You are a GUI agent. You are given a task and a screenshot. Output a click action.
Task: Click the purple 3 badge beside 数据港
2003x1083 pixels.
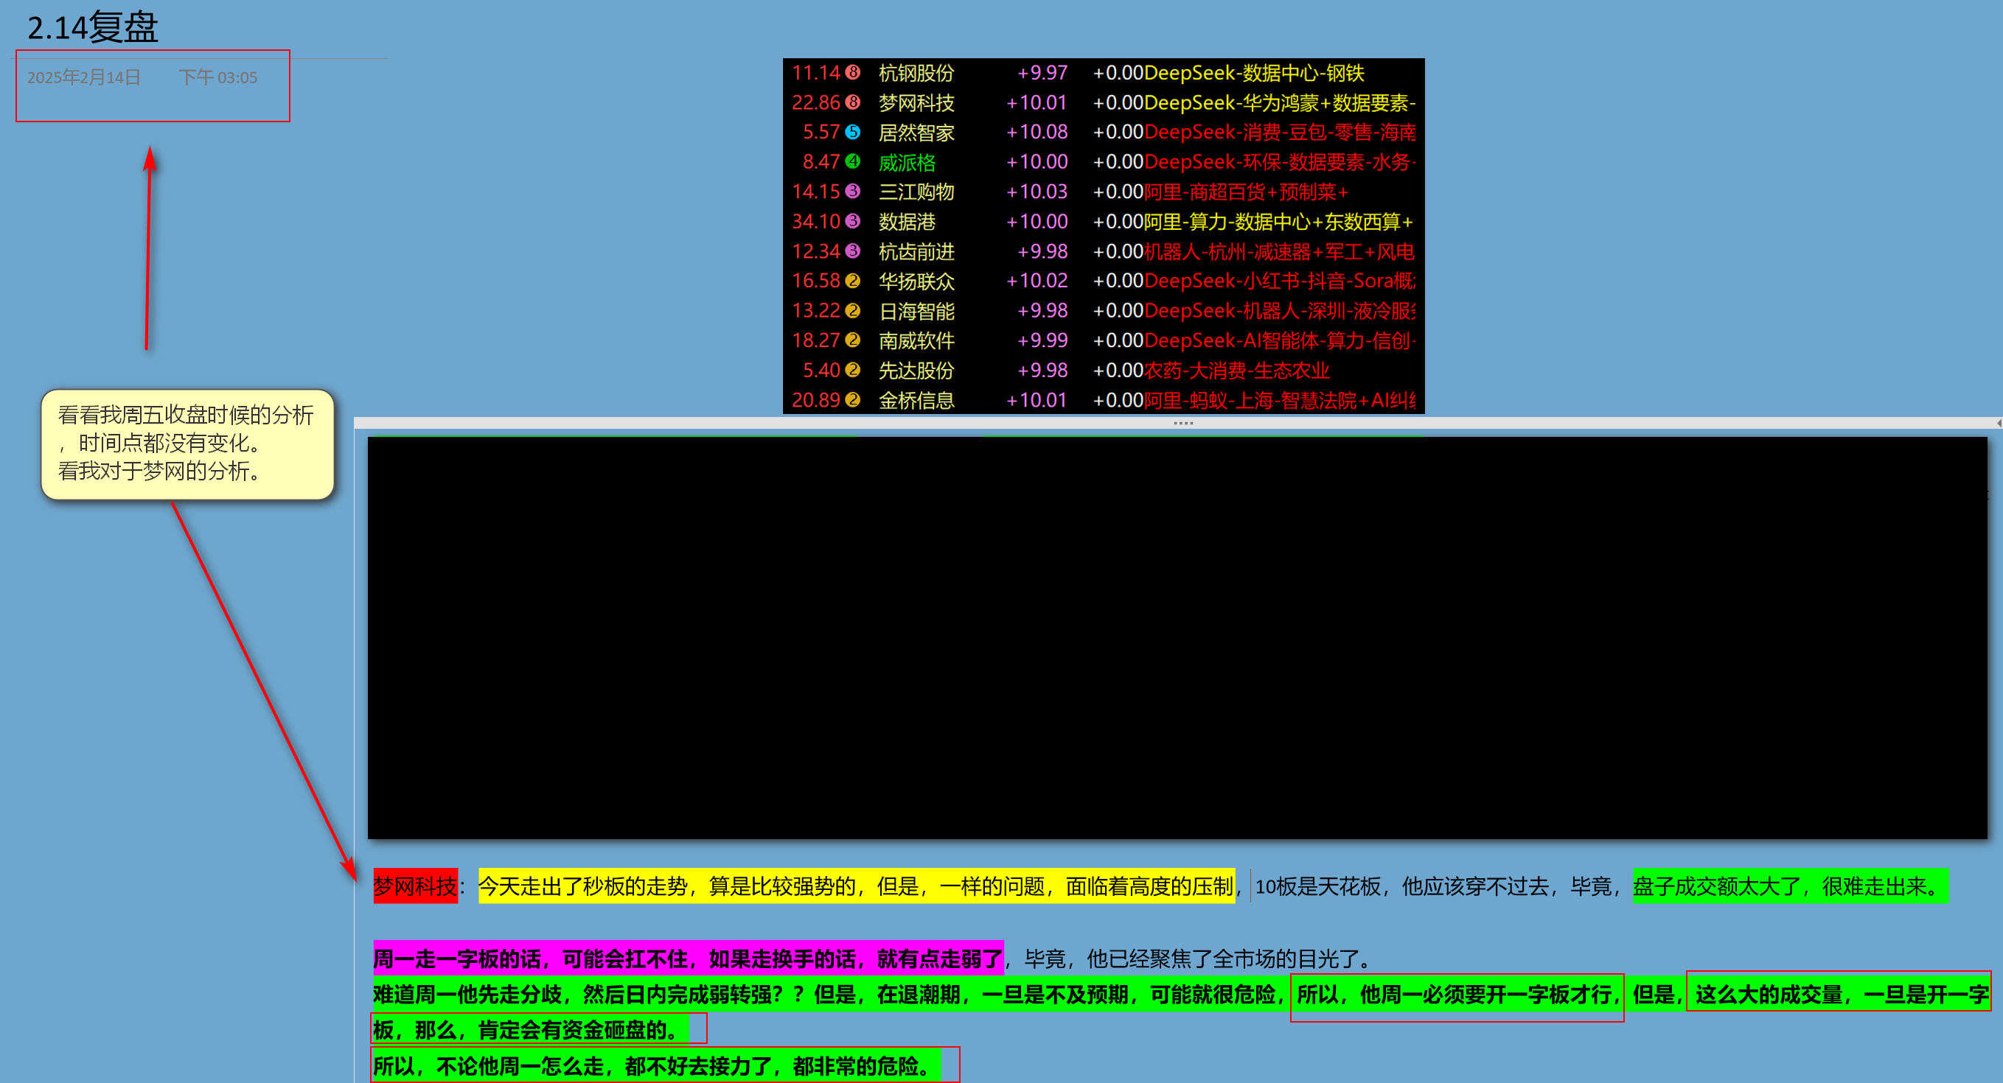852,222
